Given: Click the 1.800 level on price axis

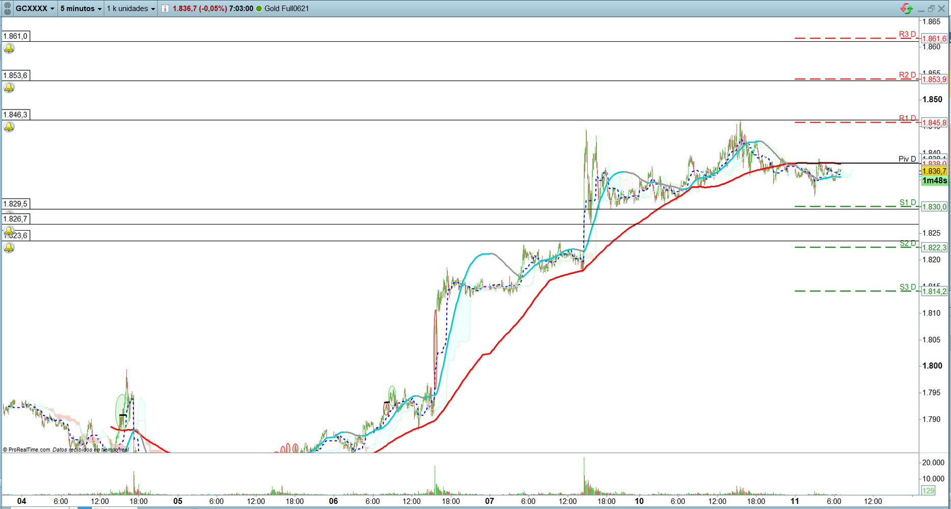Looking at the screenshot, I should (932, 365).
